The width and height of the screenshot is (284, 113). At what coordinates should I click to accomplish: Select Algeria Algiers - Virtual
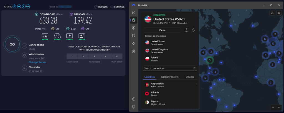pyautogui.click(x=170, y=102)
